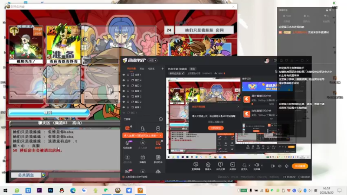Switch to the orange highlighted scene tab

(131, 68)
